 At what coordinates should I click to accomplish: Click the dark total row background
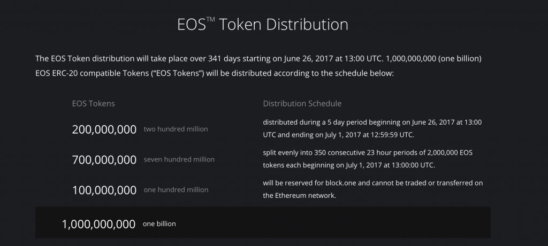(x=263, y=222)
